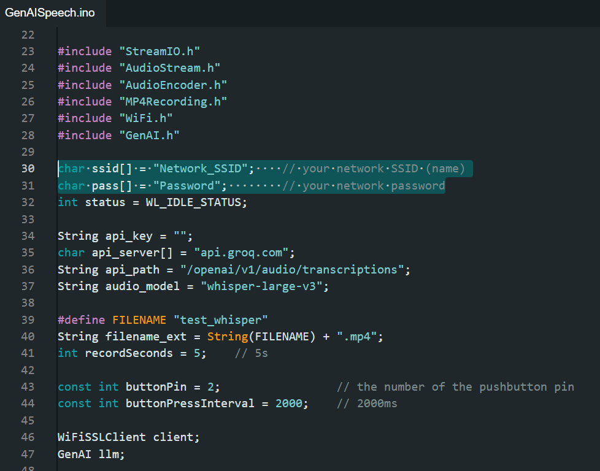Click the WL_IDLE_STATUS constant
The height and width of the screenshot is (471, 600).
pyautogui.click(x=194, y=202)
